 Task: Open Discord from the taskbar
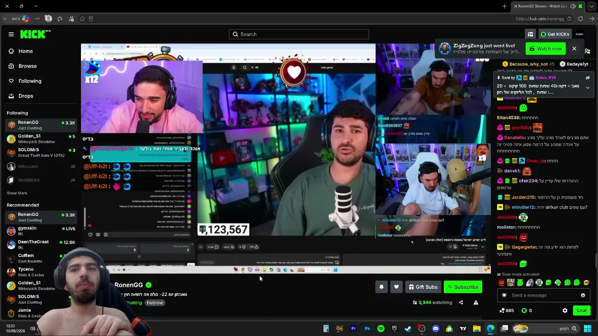tap(435, 329)
